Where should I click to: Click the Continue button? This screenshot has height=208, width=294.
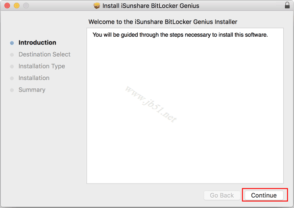264,195
